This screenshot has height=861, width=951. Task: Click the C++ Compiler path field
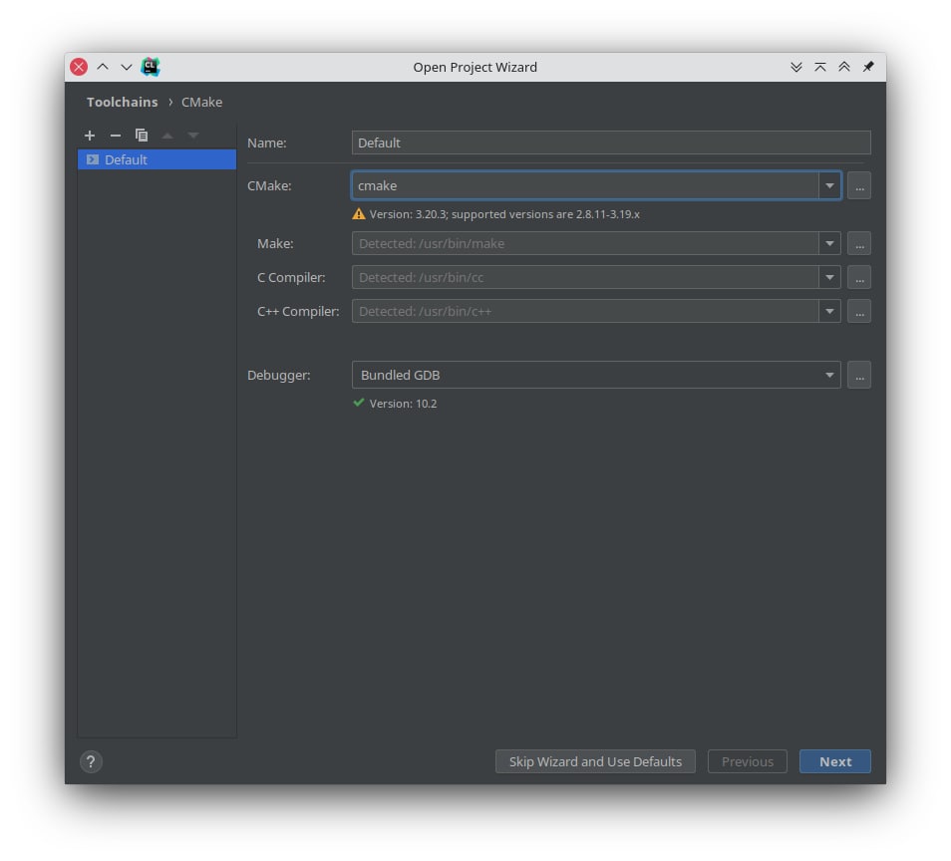(585, 311)
